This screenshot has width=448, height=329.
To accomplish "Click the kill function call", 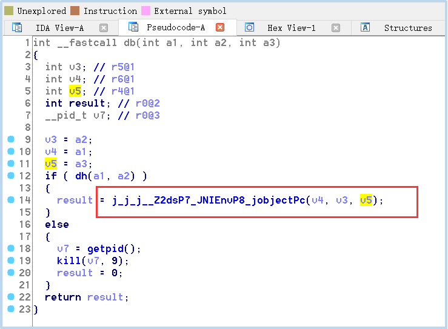I will [69, 261].
